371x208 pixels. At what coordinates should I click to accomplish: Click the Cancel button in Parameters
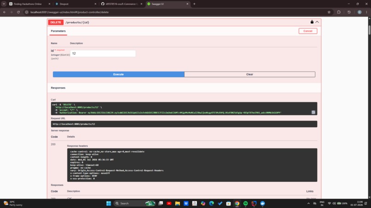[308, 31]
